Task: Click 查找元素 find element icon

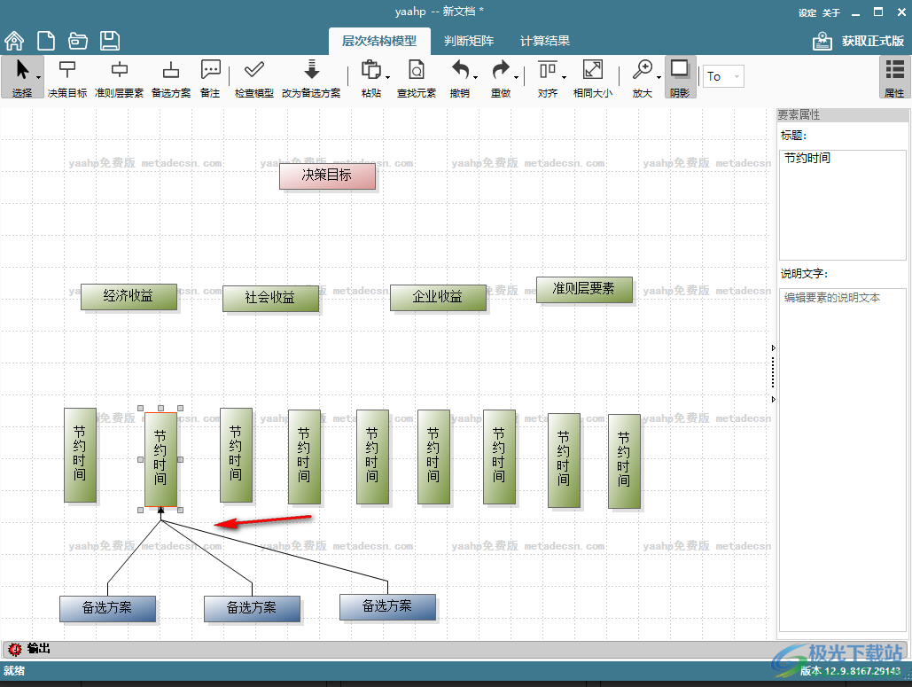Action: [x=416, y=77]
